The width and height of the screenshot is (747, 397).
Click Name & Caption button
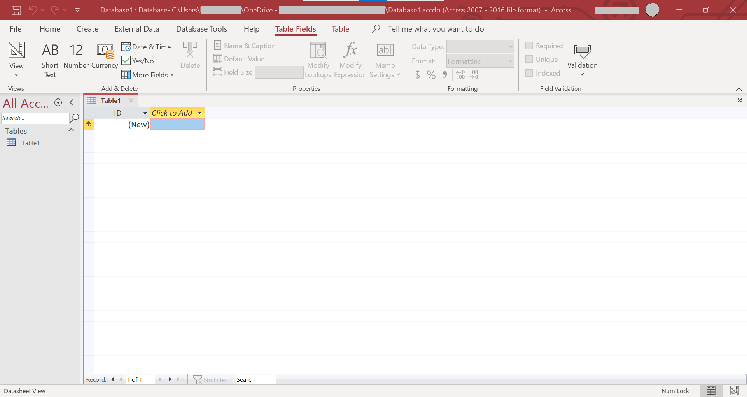(x=245, y=46)
